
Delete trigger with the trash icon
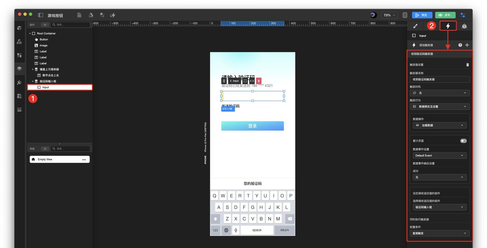468,65
